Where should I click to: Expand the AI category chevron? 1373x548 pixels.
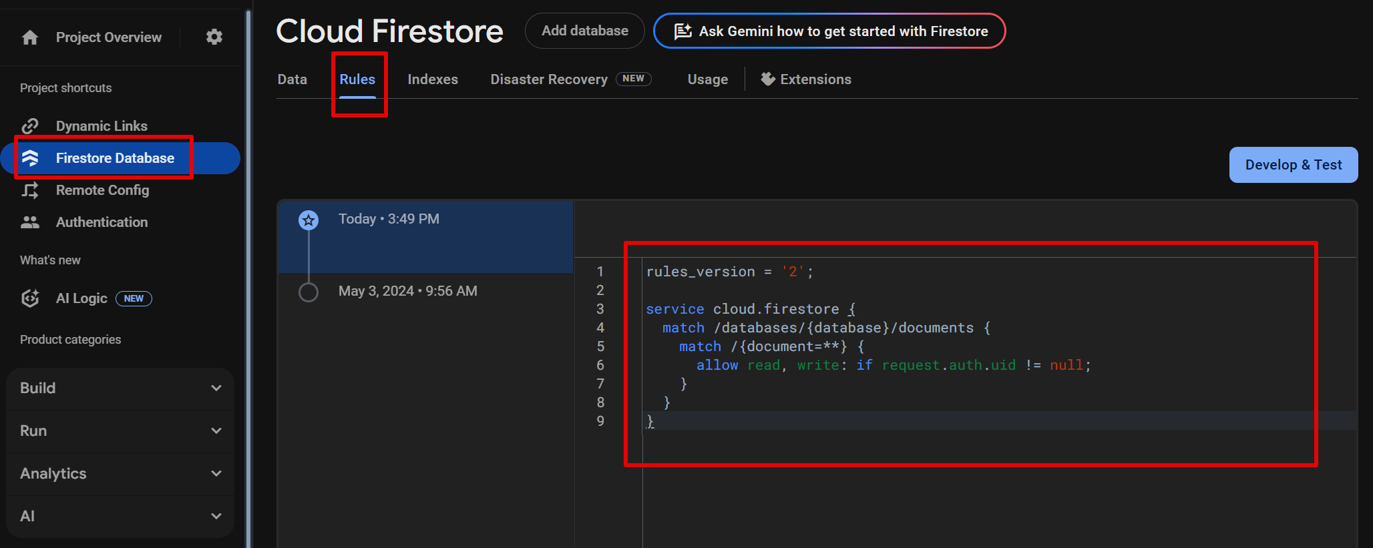click(x=216, y=516)
